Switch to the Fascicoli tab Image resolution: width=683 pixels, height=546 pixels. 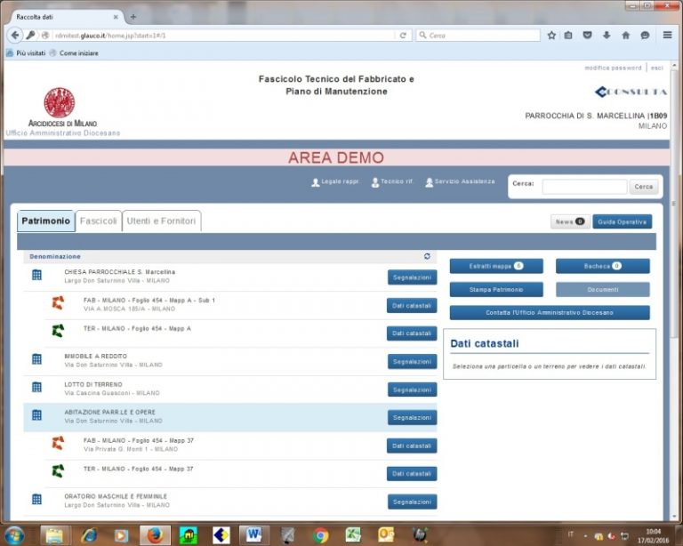(98, 221)
